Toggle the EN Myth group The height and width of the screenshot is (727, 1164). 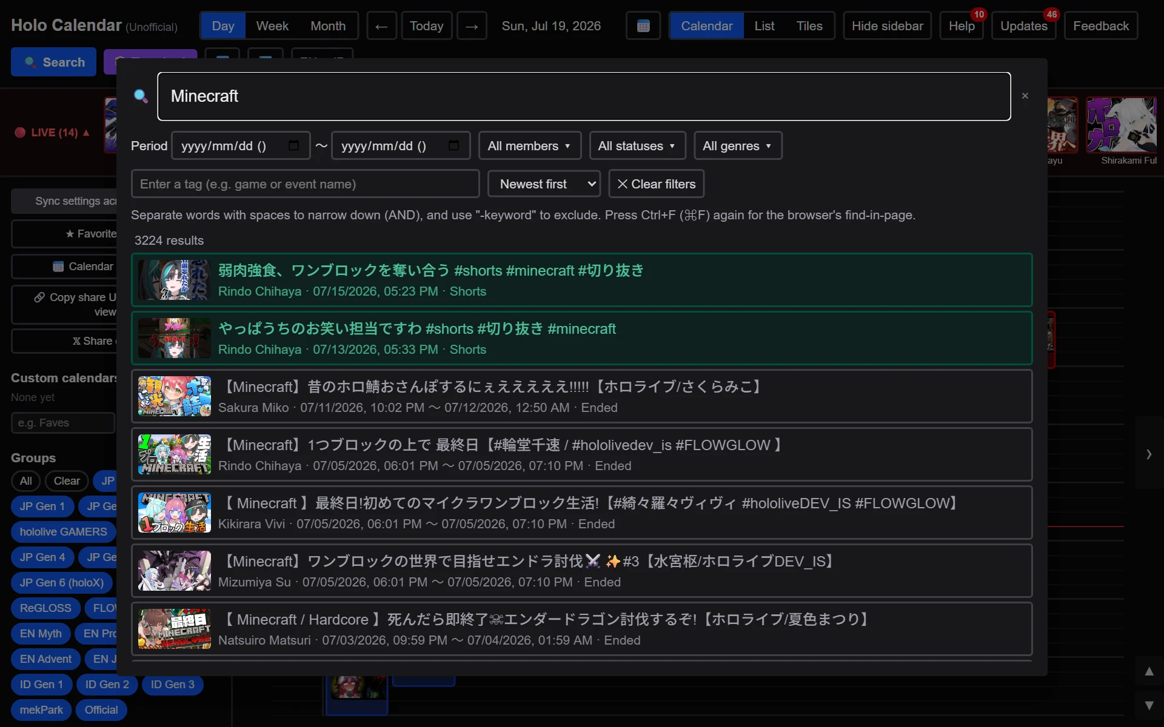[41, 633]
